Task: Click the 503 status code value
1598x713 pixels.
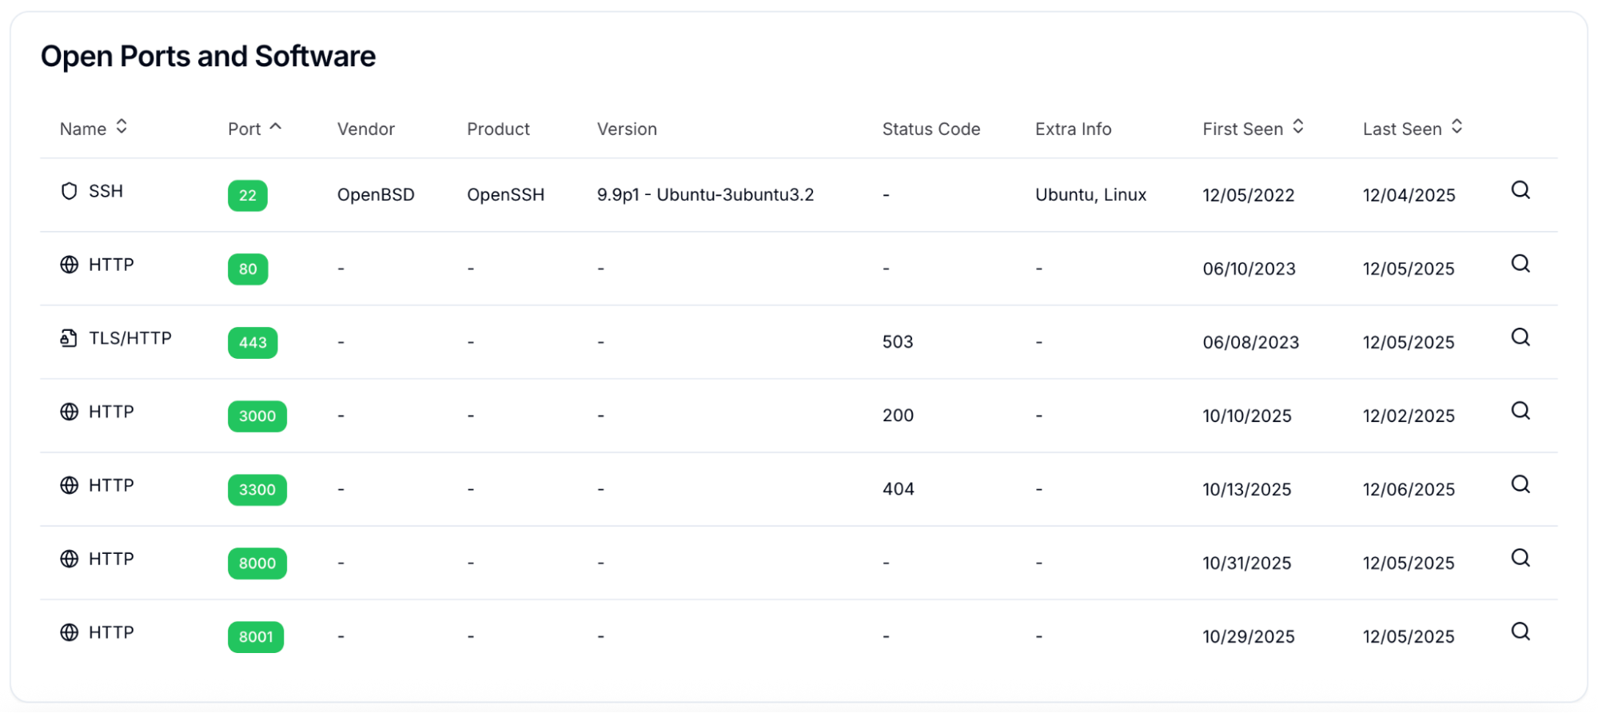Action: click(x=897, y=342)
